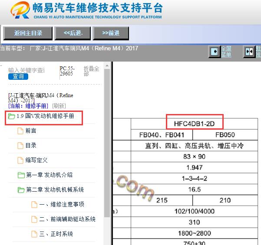
Task: Collapse the 1.9 国V发动机维修手册 folder icon
Action: (x=11, y=116)
